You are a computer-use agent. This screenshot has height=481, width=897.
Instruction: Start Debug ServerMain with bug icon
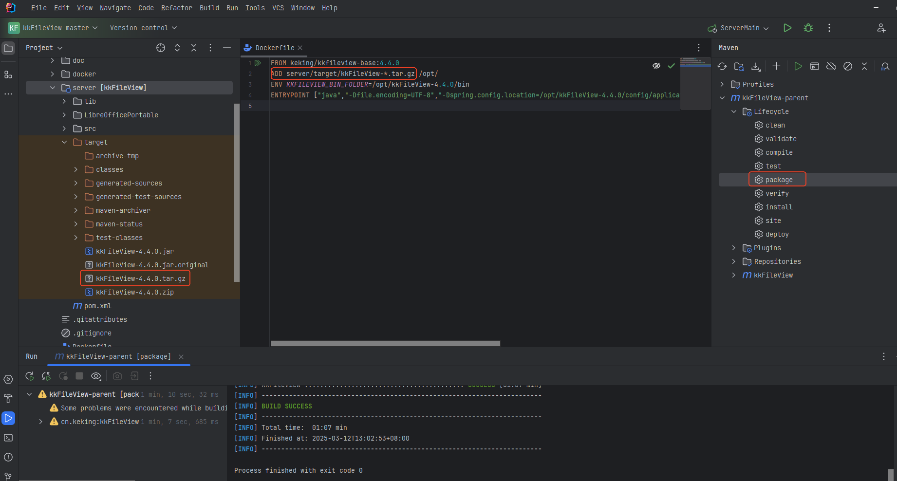(808, 28)
